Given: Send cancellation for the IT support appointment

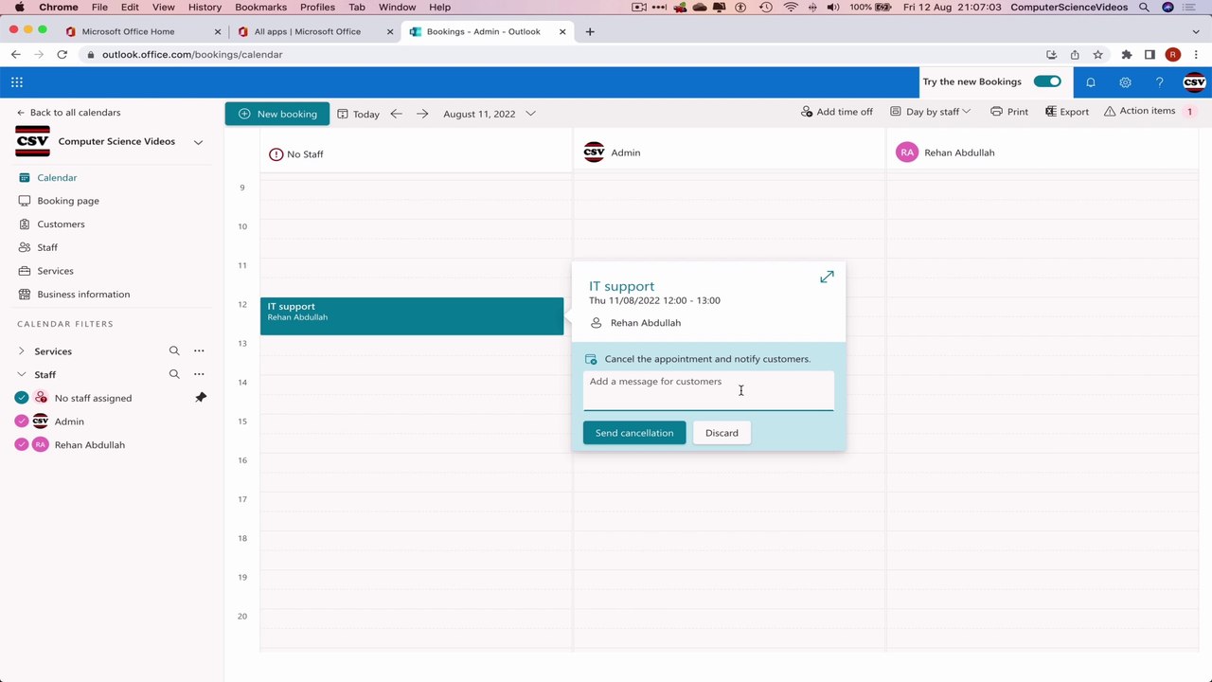Looking at the screenshot, I should coord(634,433).
